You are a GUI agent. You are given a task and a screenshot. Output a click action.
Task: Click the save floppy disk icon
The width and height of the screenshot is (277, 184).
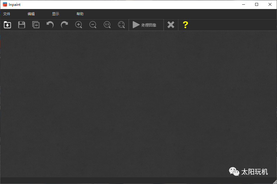[22, 25]
